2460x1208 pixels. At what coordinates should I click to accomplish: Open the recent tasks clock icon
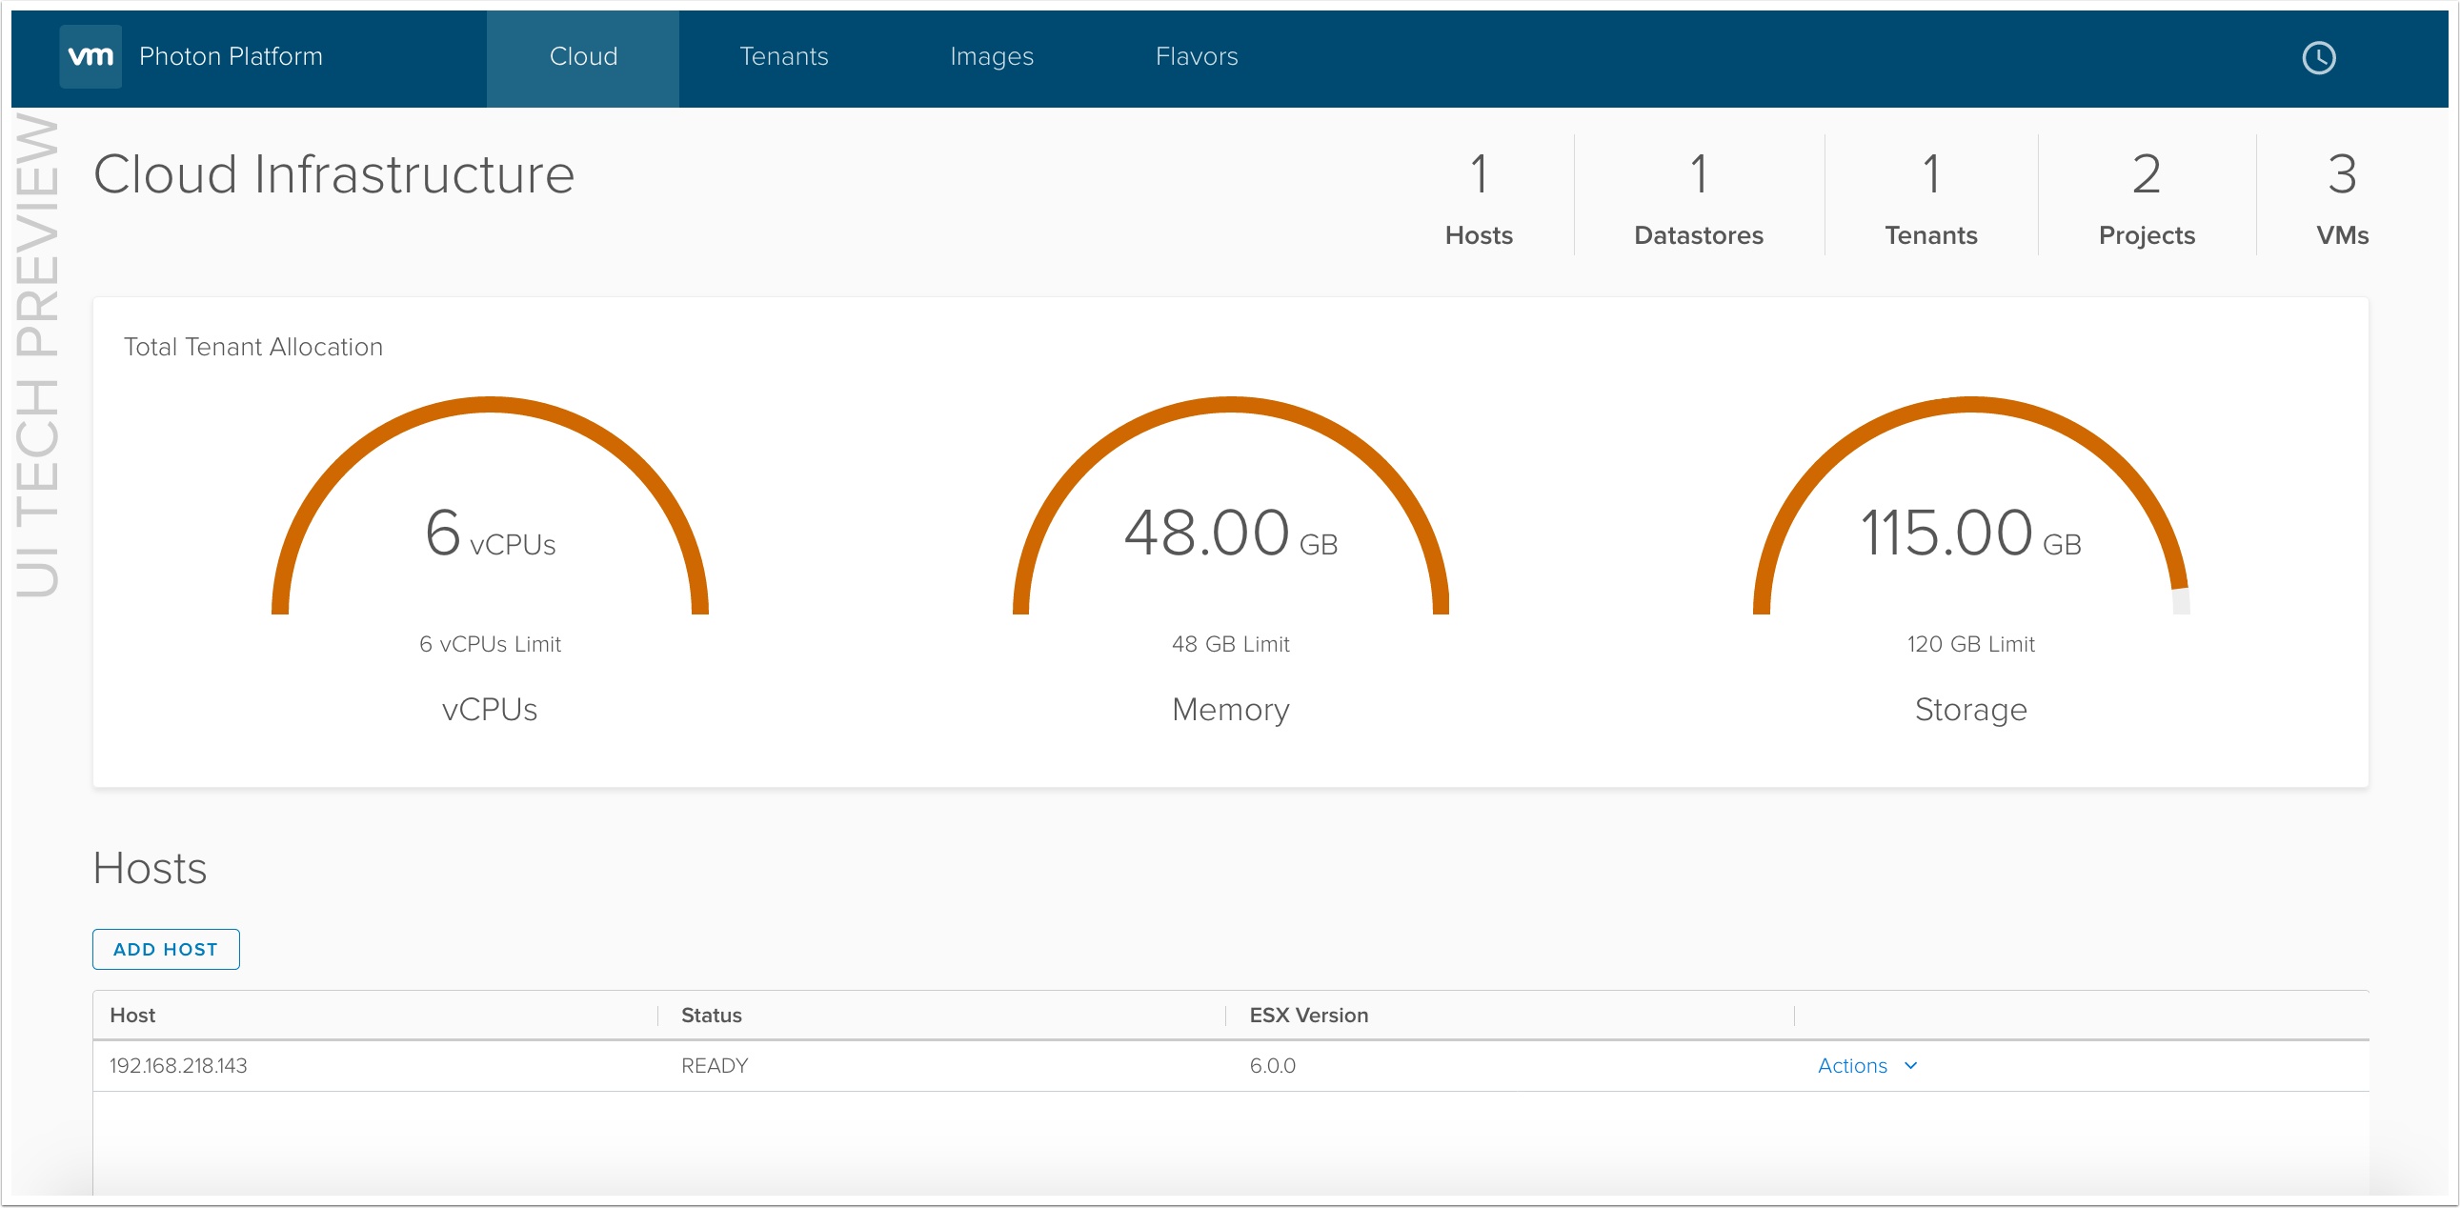[2319, 57]
